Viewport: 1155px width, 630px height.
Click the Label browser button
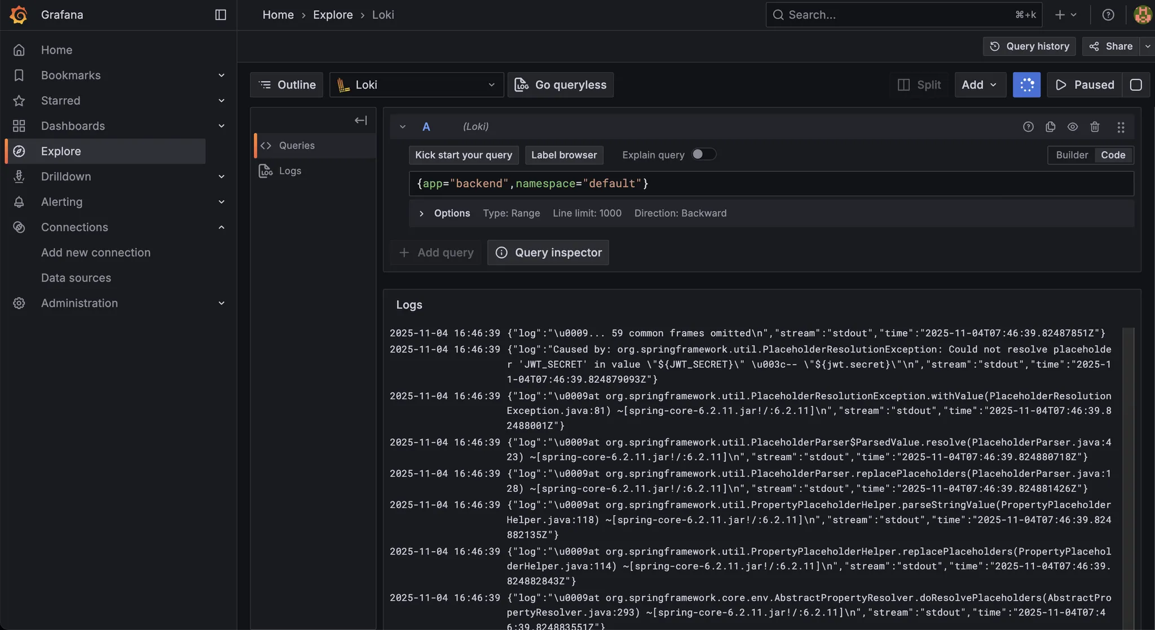(563, 155)
